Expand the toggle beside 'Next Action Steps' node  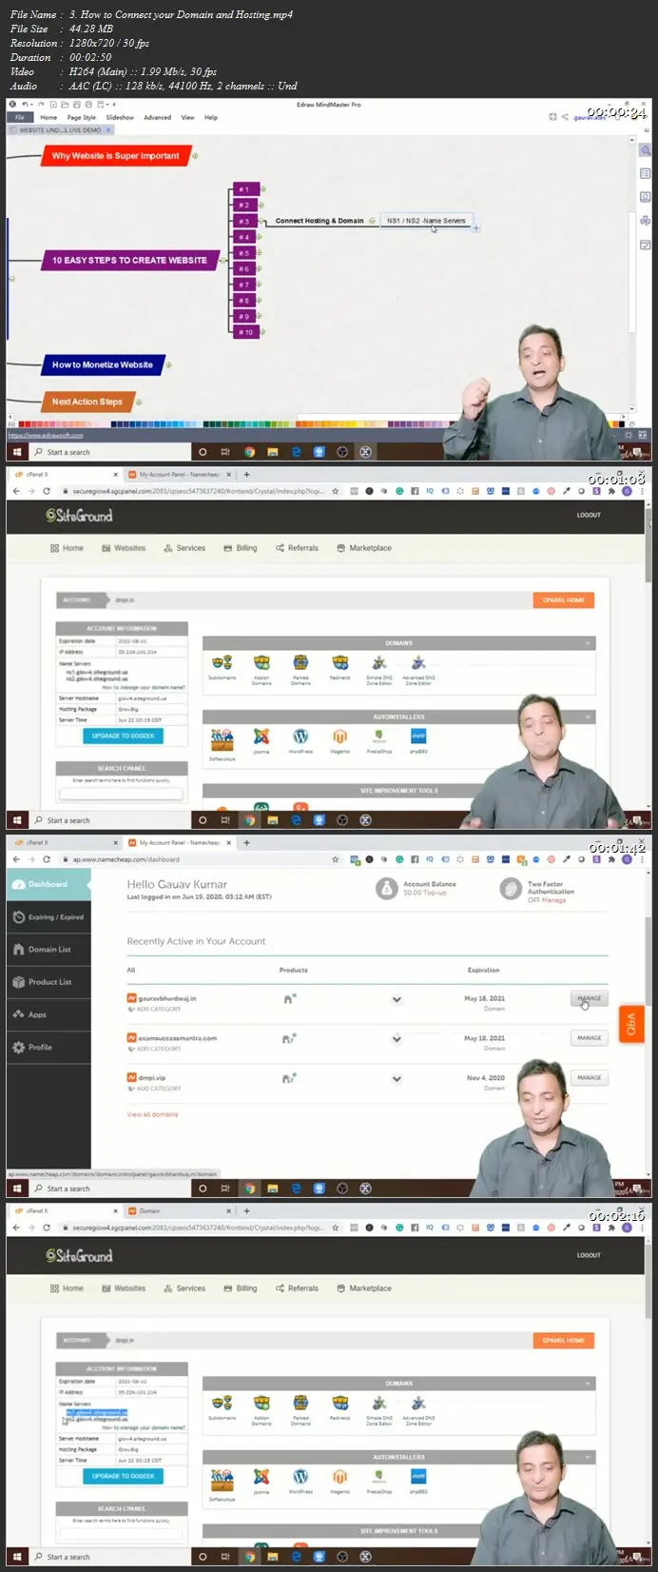pos(139,402)
